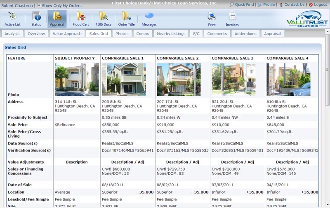This screenshot has width=330, height=208.
Task: Open the Nearby Listings tab
Action: [171, 34]
